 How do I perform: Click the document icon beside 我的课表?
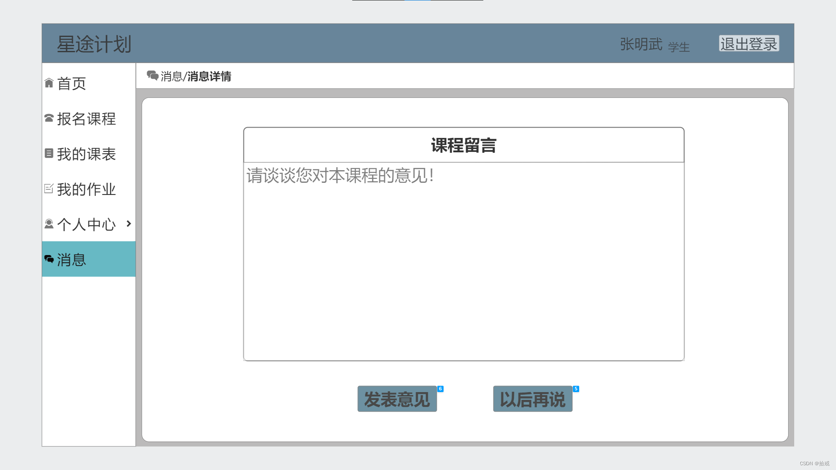click(x=49, y=153)
